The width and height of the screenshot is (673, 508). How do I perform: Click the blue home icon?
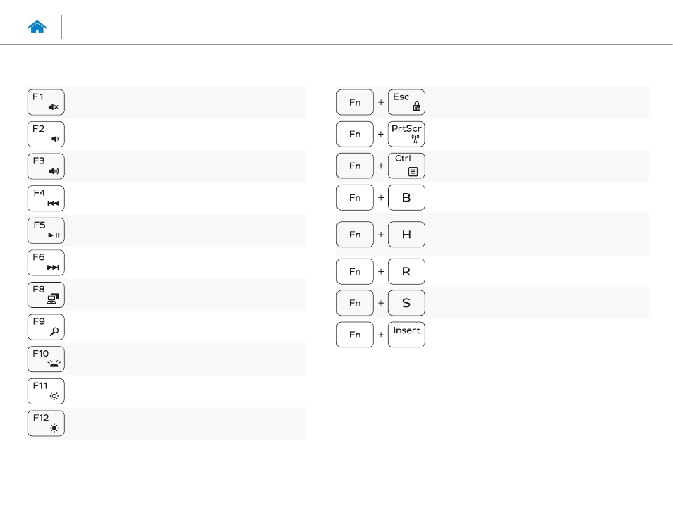pyautogui.click(x=37, y=27)
